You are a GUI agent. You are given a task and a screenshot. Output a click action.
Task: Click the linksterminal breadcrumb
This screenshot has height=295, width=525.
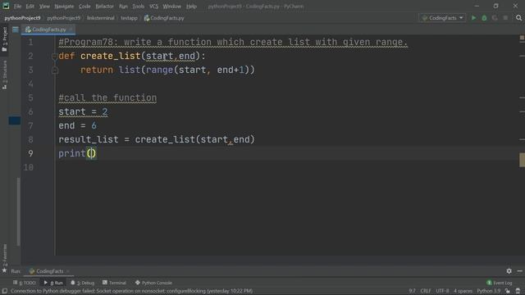click(x=100, y=18)
